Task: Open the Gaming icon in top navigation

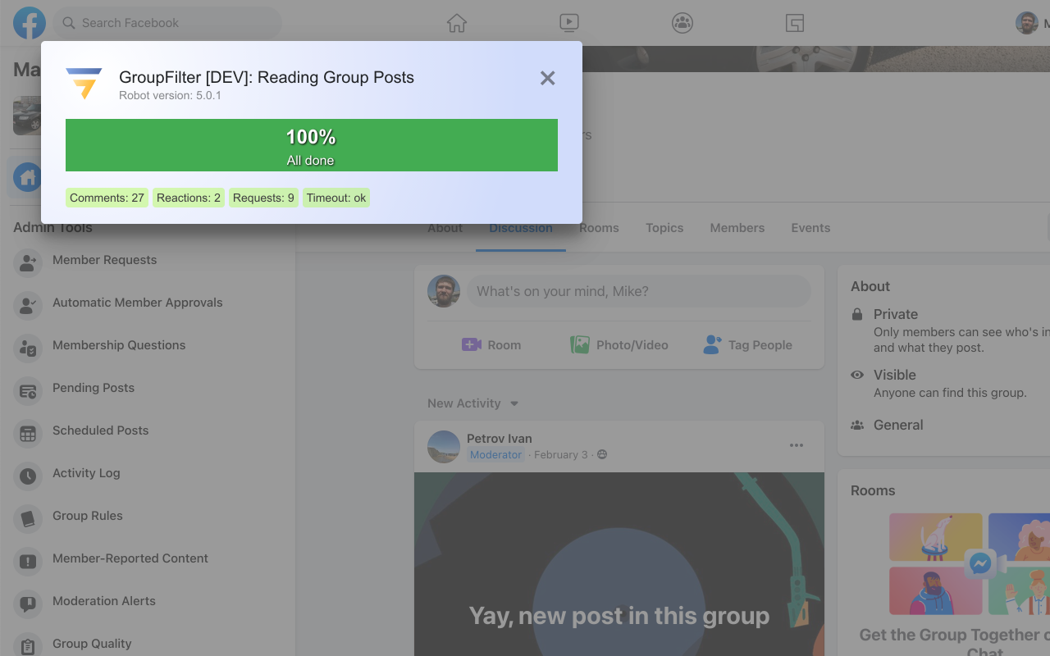Action: point(794,22)
